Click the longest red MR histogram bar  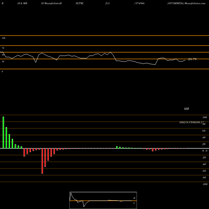(x=42, y=161)
